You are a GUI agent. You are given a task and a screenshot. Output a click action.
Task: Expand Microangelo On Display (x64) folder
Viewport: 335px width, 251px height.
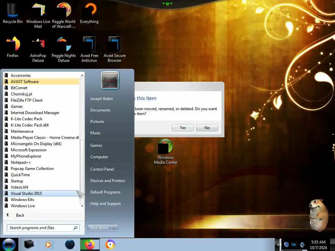click(42, 144)
